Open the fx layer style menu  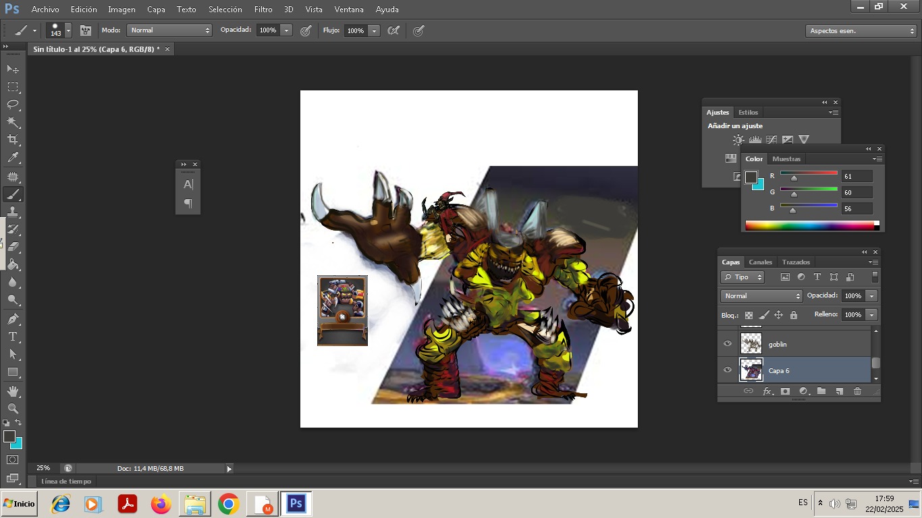pyautogui.click(x=767, y=391)
